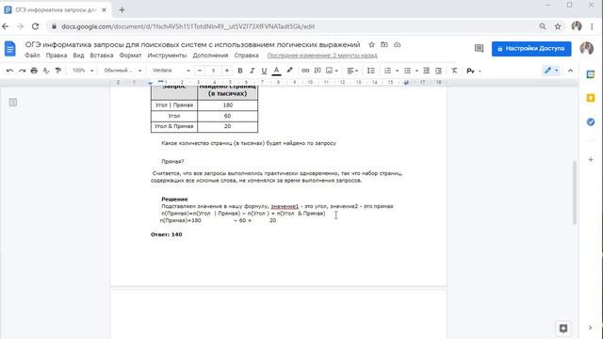Expand the bulleted list style arrow
This screenshot has height=339, width=603.
pos(416,71)
